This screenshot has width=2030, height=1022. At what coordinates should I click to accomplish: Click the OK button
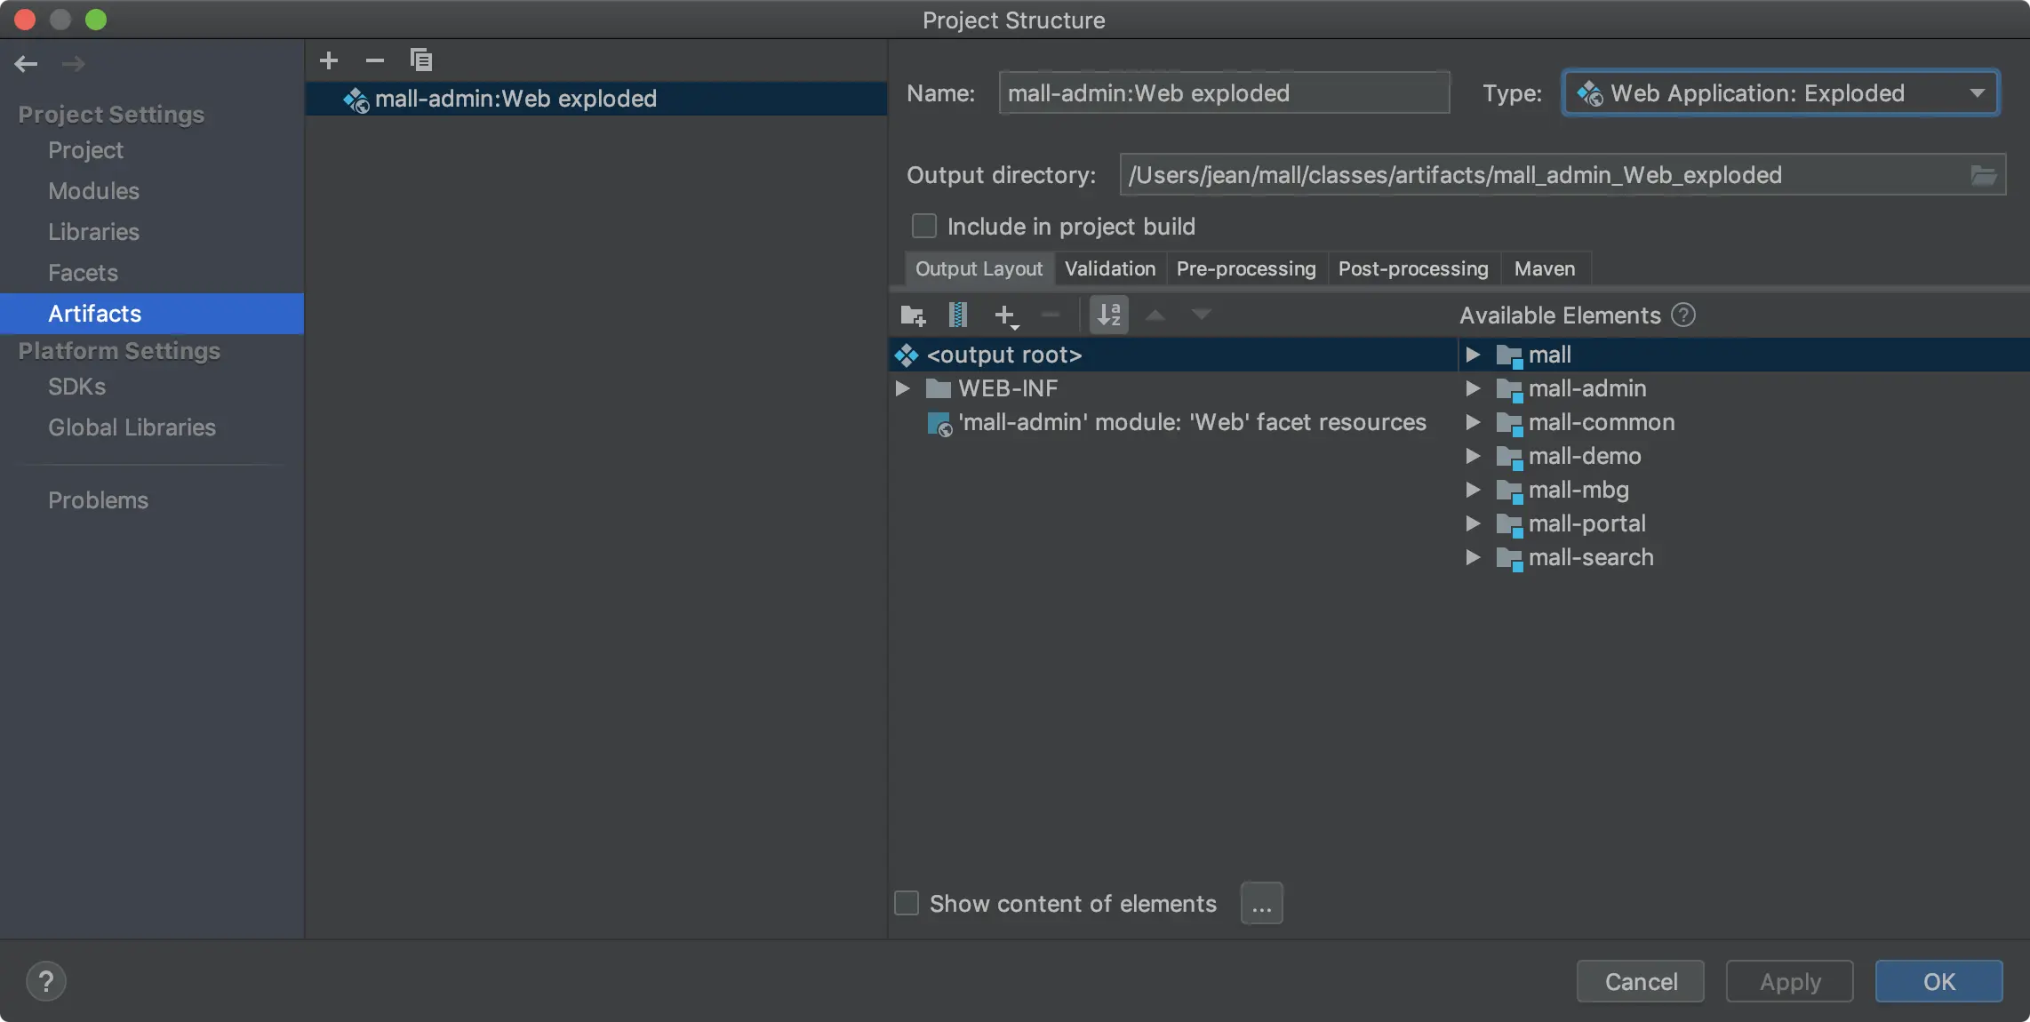click(1938, 981)
